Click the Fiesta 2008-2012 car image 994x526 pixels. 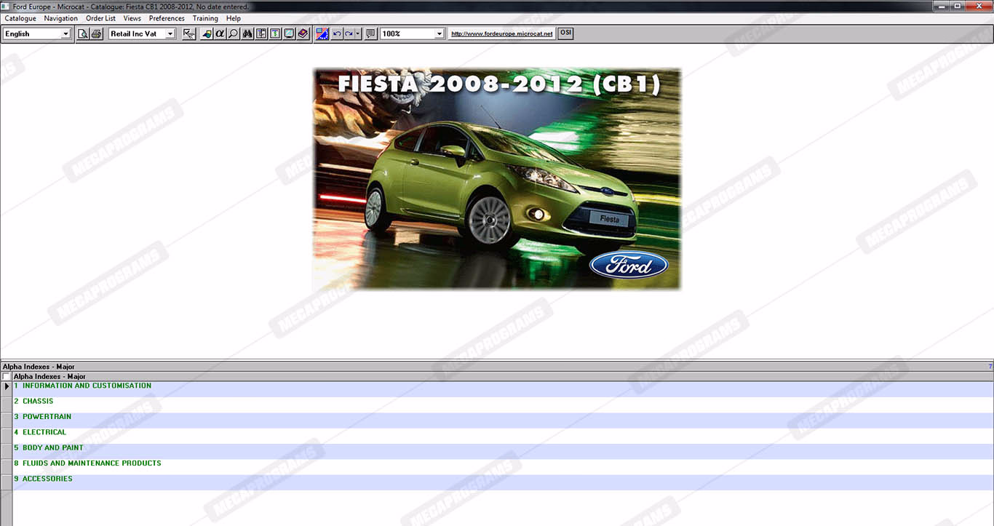497,179
